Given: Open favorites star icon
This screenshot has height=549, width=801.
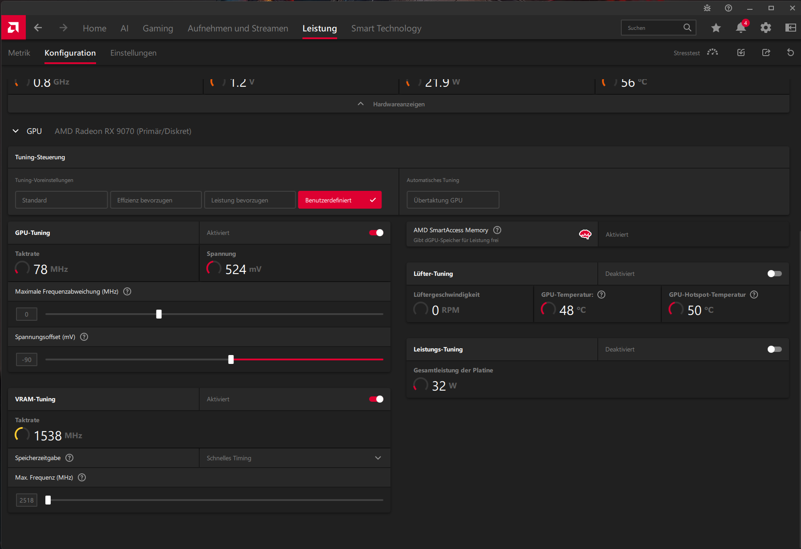Looking at the screenshot, I should pos(716,28).
